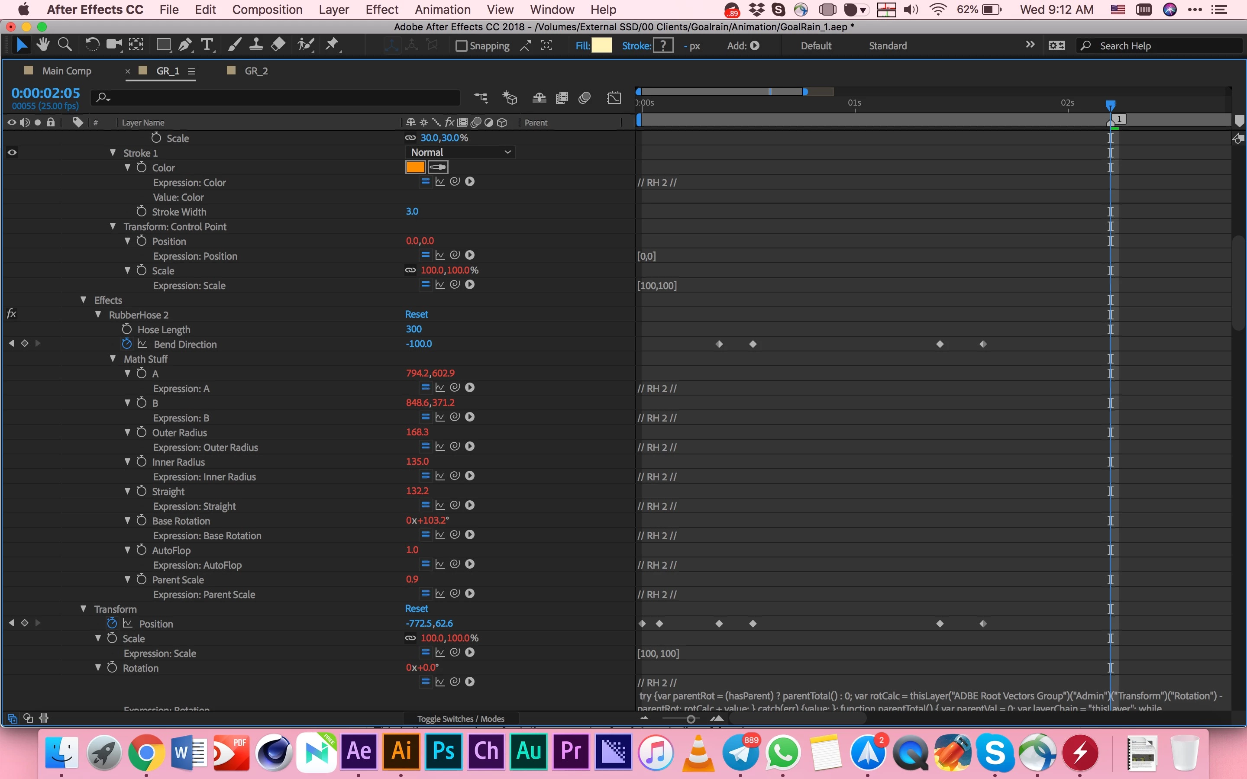
Task: Toggle Bend Direction stopwatch
Action: tap(127, 344)
